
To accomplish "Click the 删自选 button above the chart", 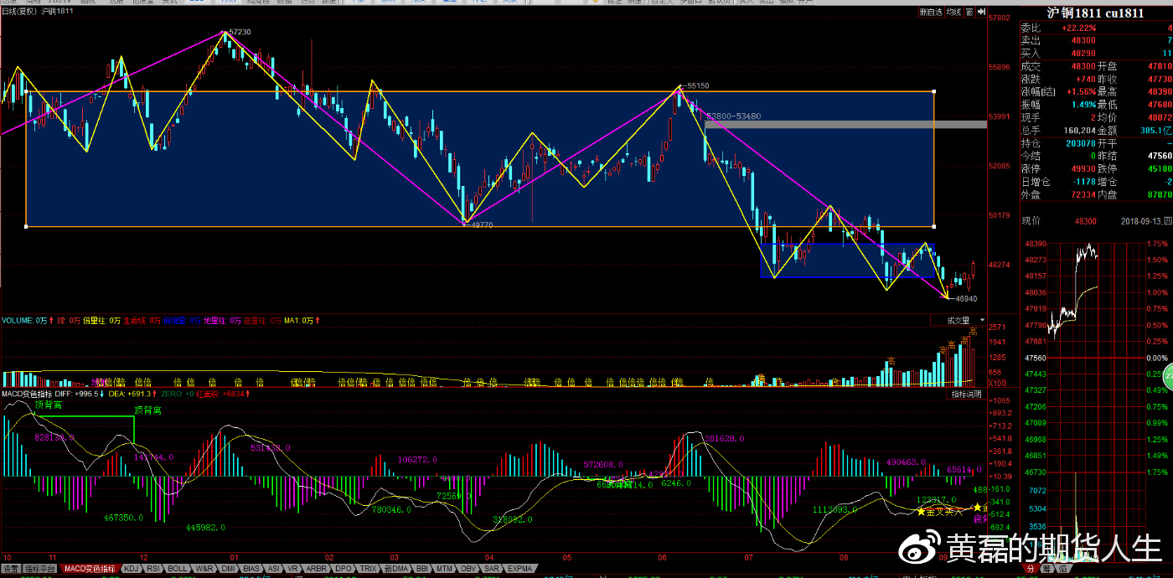I will point(930,12).
